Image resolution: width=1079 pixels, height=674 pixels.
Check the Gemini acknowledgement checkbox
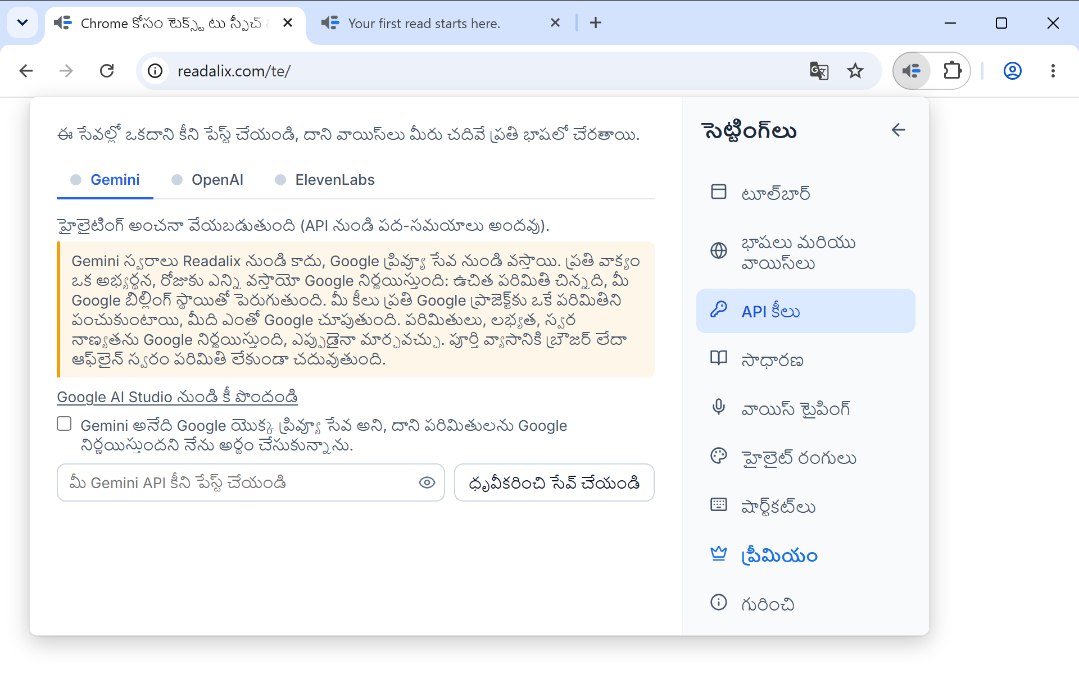pos(64,424)
